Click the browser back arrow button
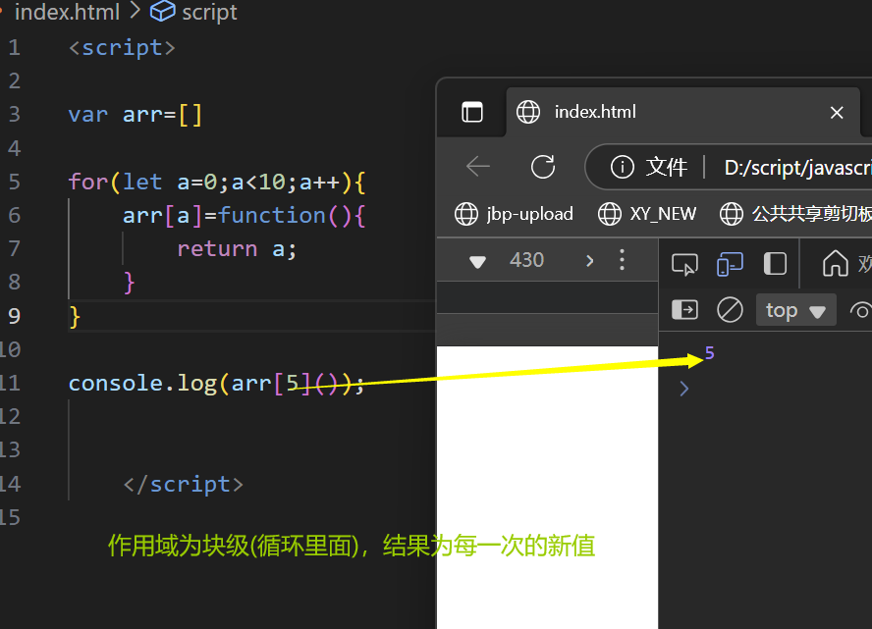872x629 pixels. pos(478,167)
